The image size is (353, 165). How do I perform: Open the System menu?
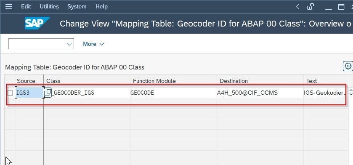(77, 7)
